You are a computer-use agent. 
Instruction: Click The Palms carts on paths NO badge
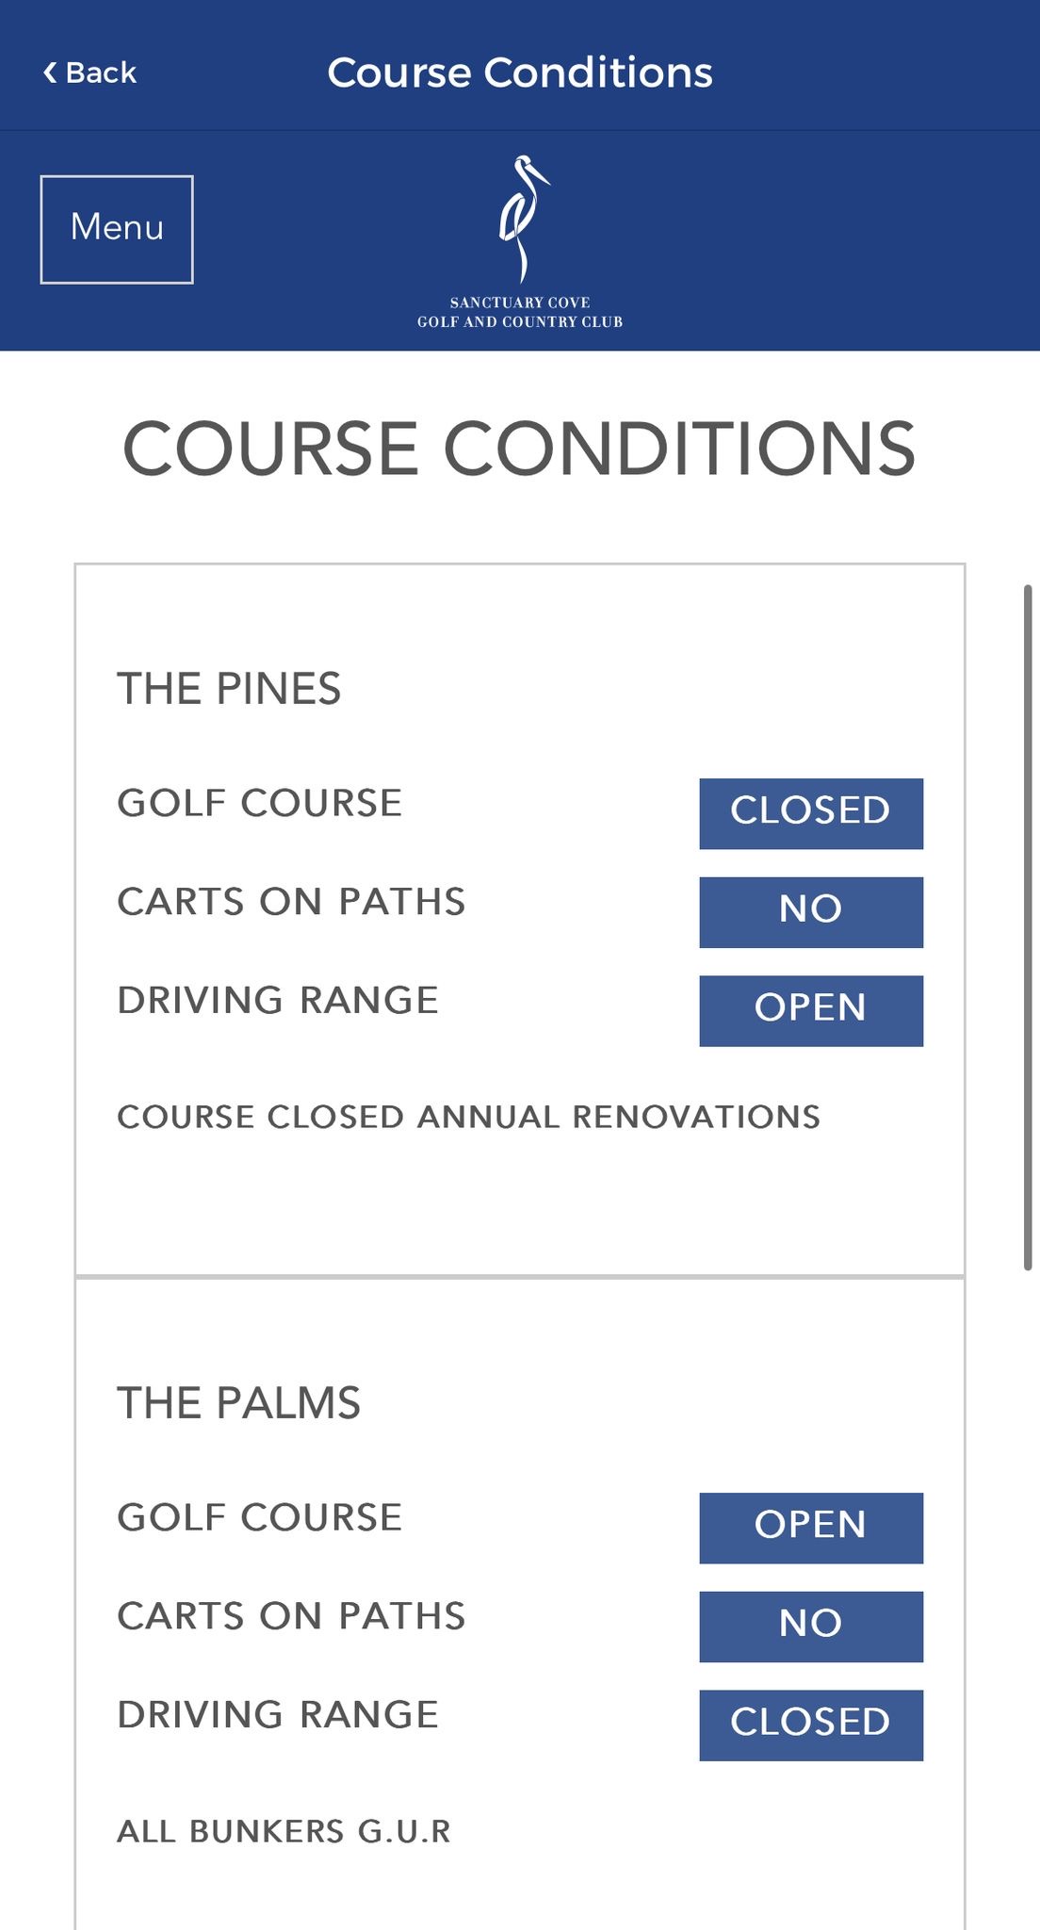(x=810, y=1627)
